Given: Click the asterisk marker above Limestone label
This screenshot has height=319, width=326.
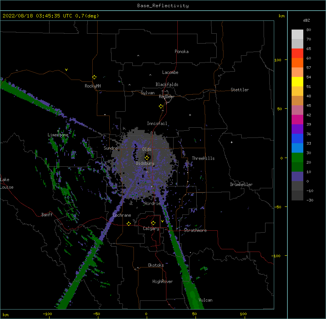Looking at the screenshot, I should (x=58, y=131).
